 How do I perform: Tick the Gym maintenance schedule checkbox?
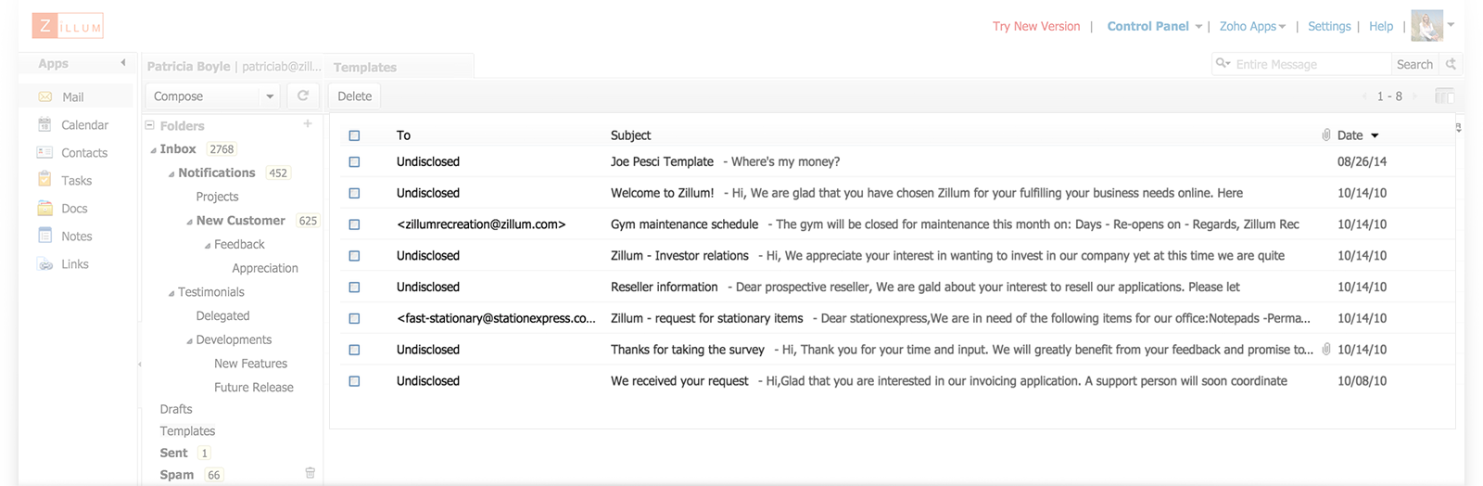(354, 224)
